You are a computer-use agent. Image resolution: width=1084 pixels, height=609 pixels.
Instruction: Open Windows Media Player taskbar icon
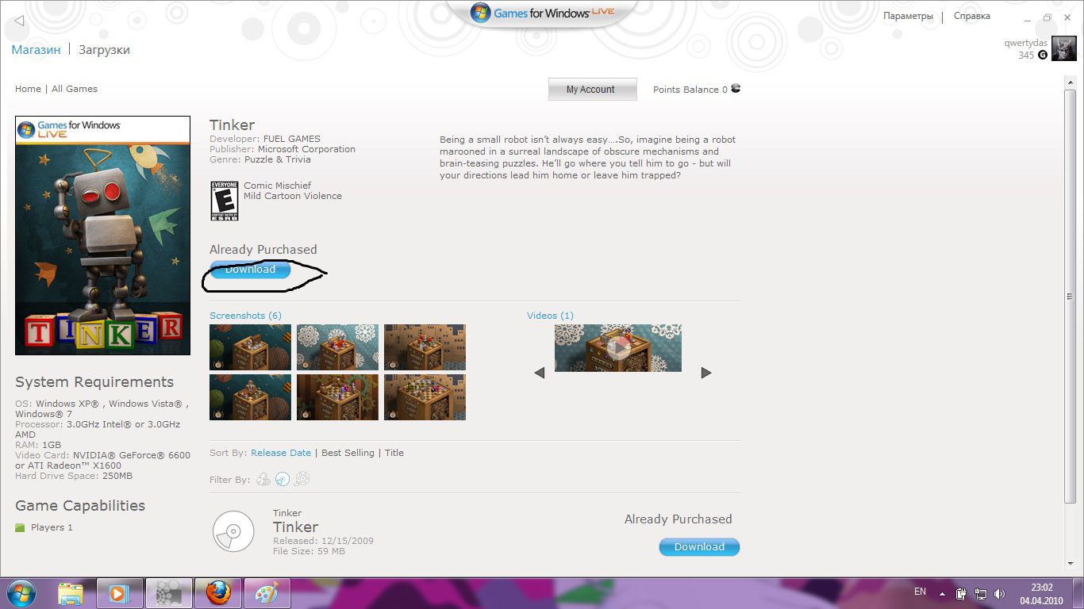coord(119,593)
